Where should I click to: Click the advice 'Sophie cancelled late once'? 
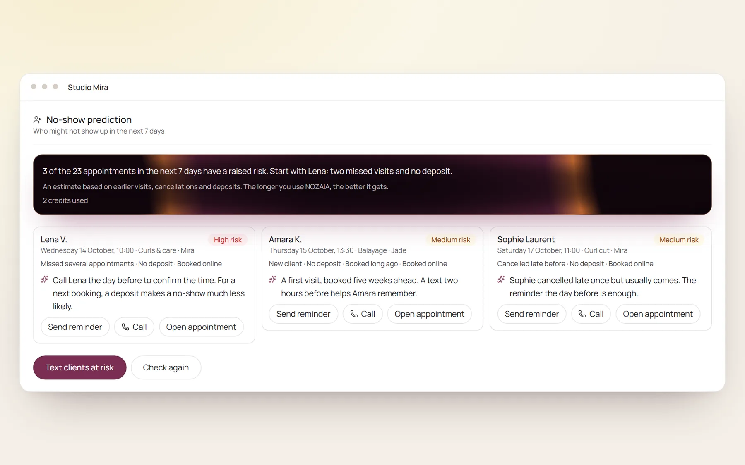coord(603,287)
